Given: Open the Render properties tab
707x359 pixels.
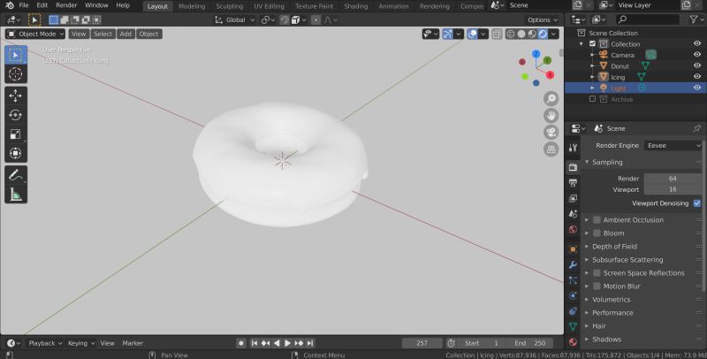Looking at the screenshot, I should tap(573, 167).
